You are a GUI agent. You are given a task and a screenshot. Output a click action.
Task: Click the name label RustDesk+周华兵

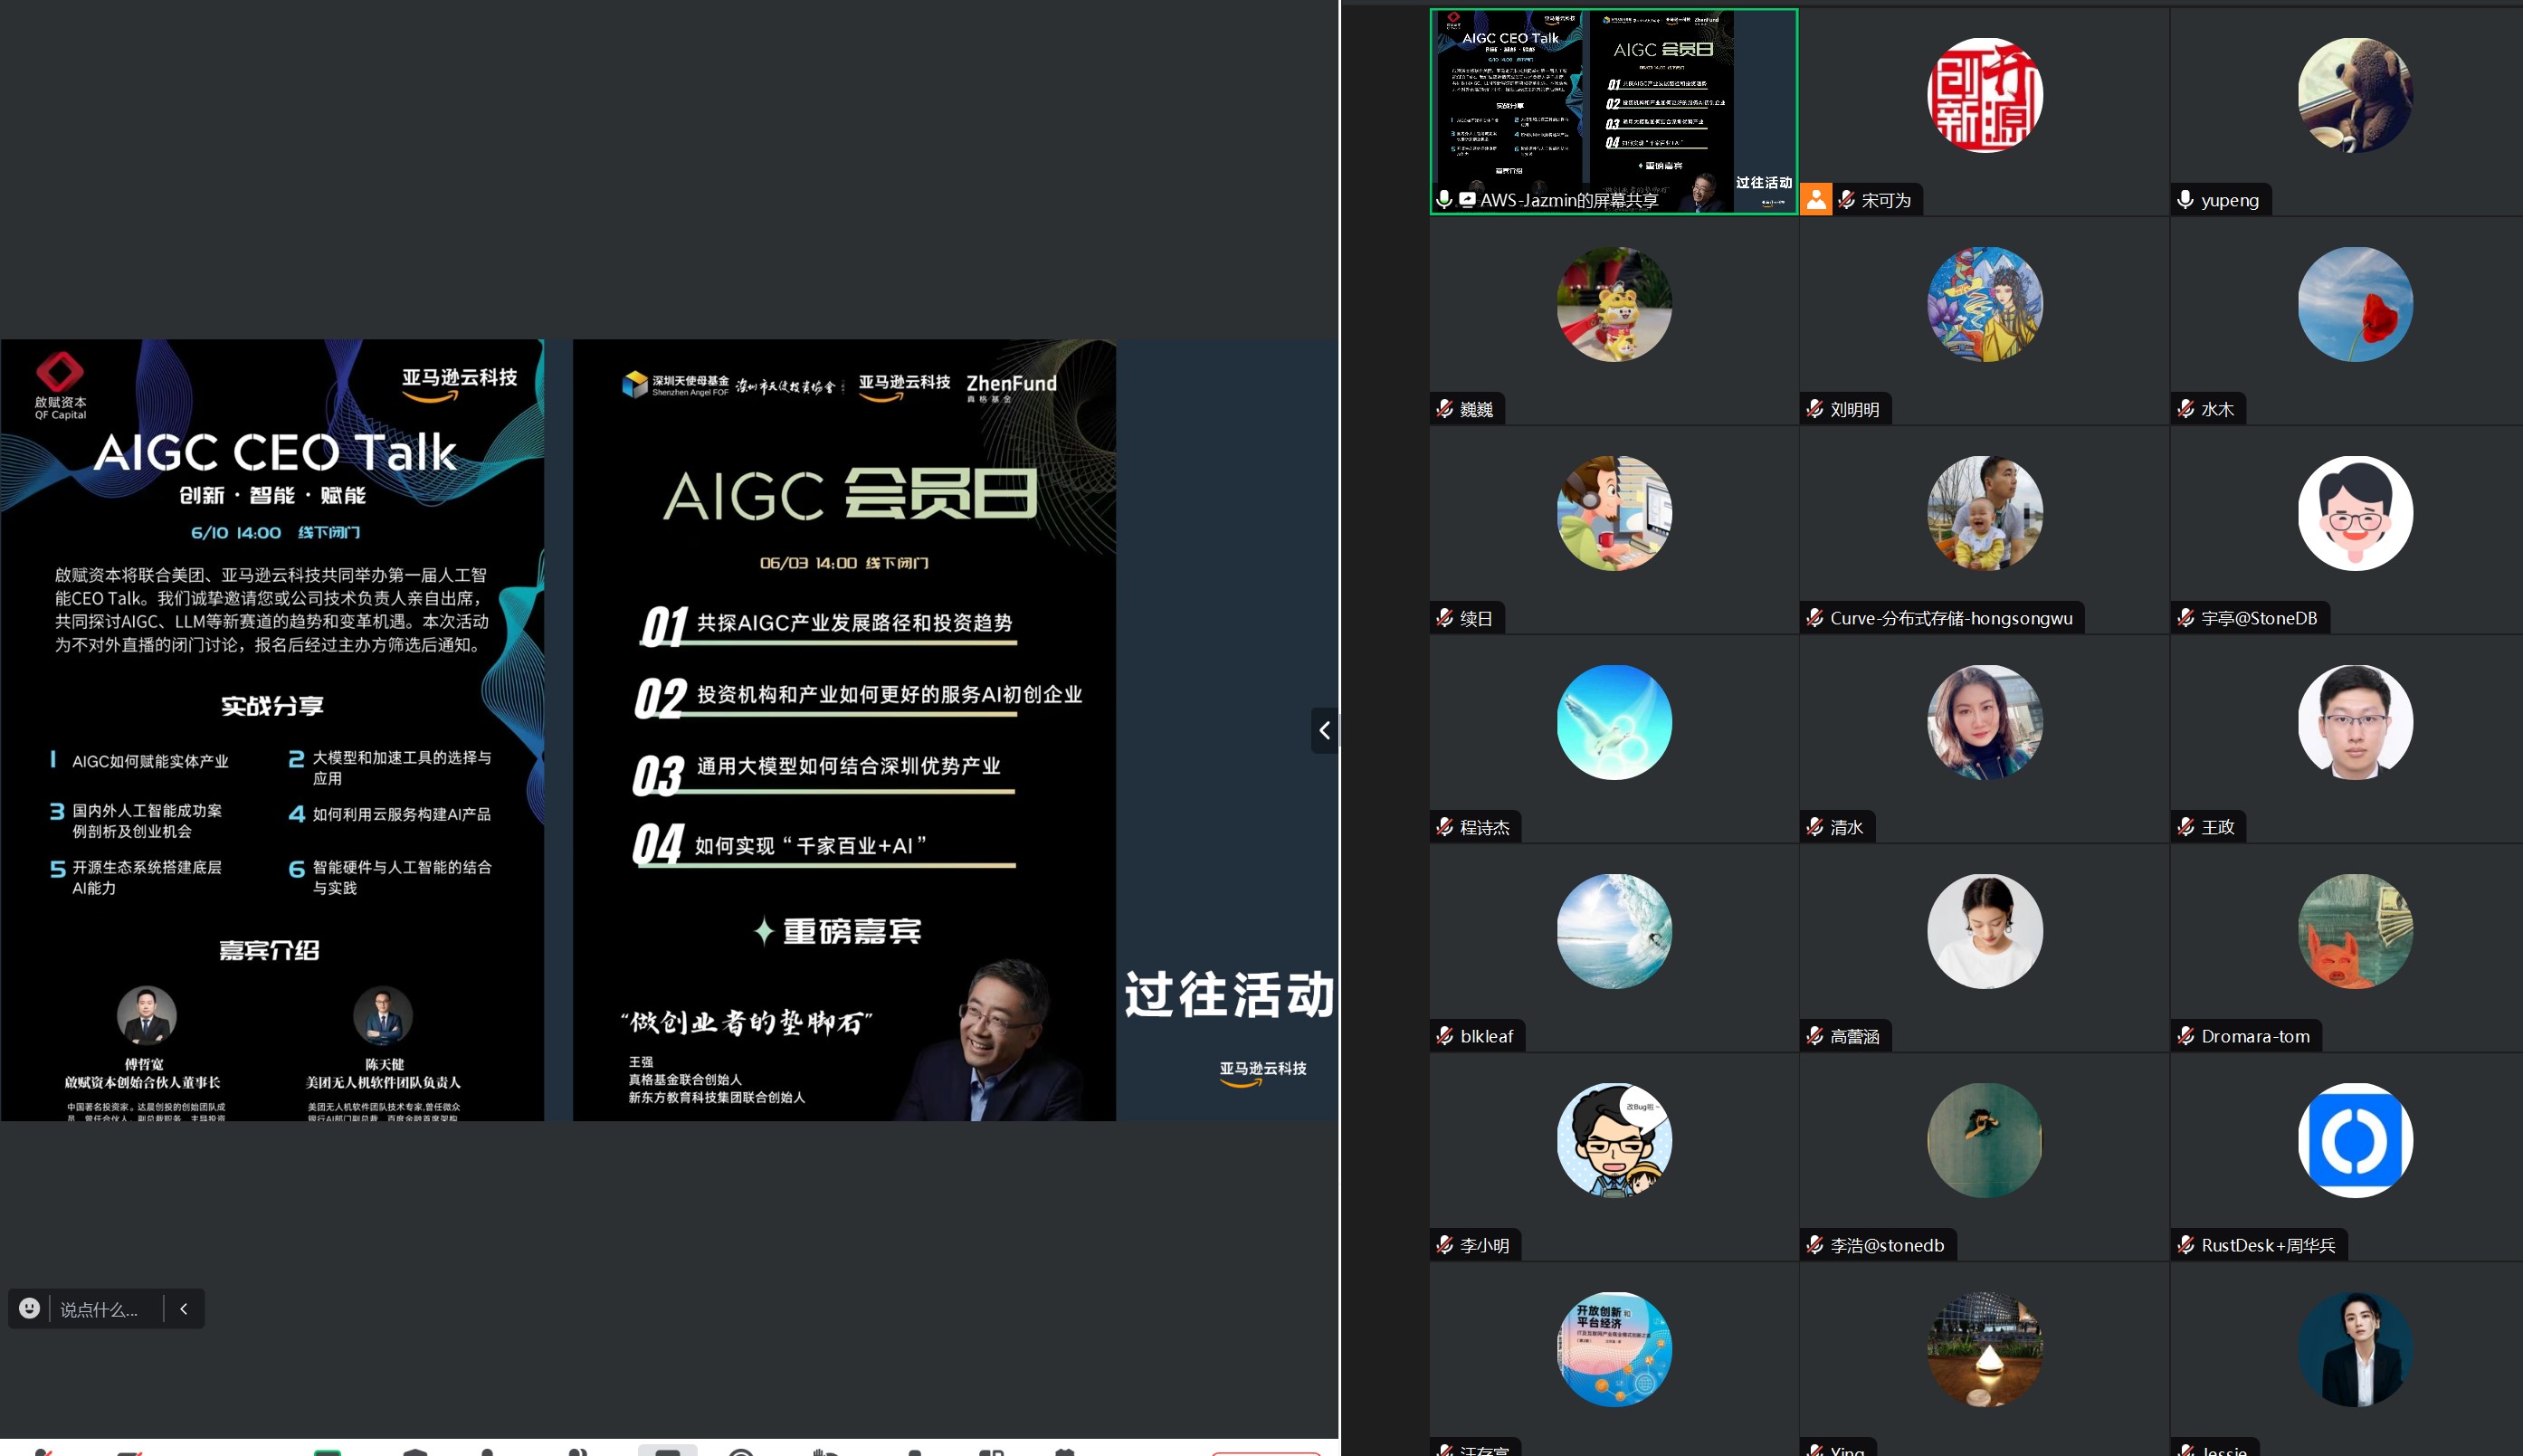pyautogui.click(x=2268, y=1245)
